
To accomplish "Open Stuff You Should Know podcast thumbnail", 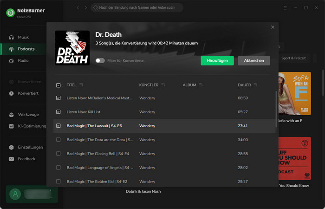I will [x=295, y=158].
